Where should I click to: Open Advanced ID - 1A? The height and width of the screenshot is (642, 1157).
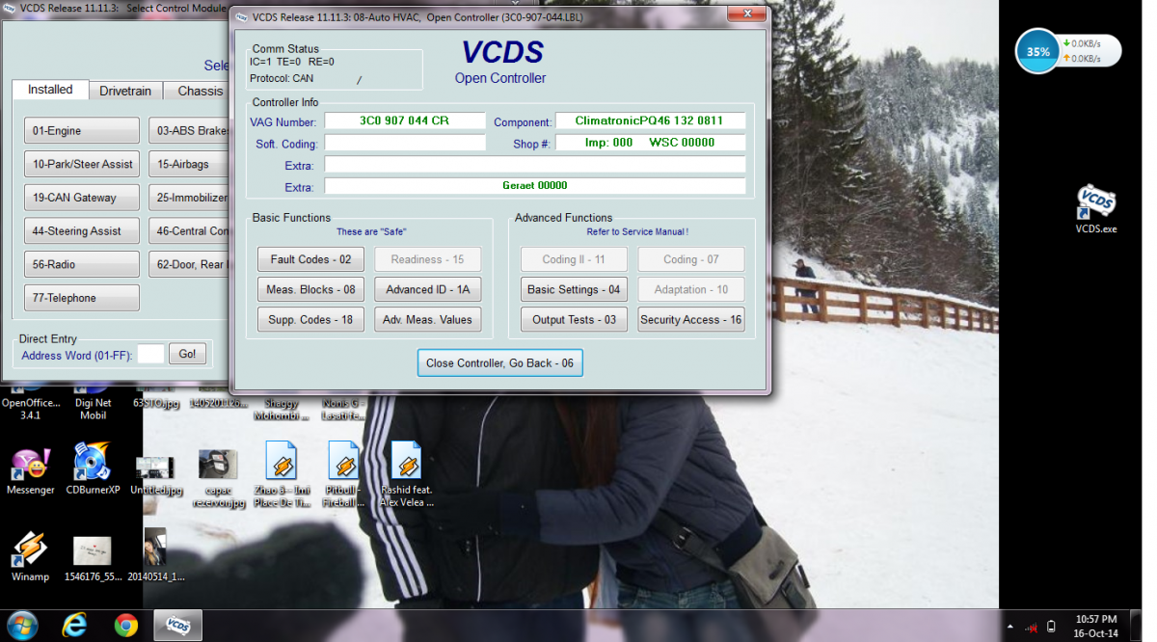428,289
